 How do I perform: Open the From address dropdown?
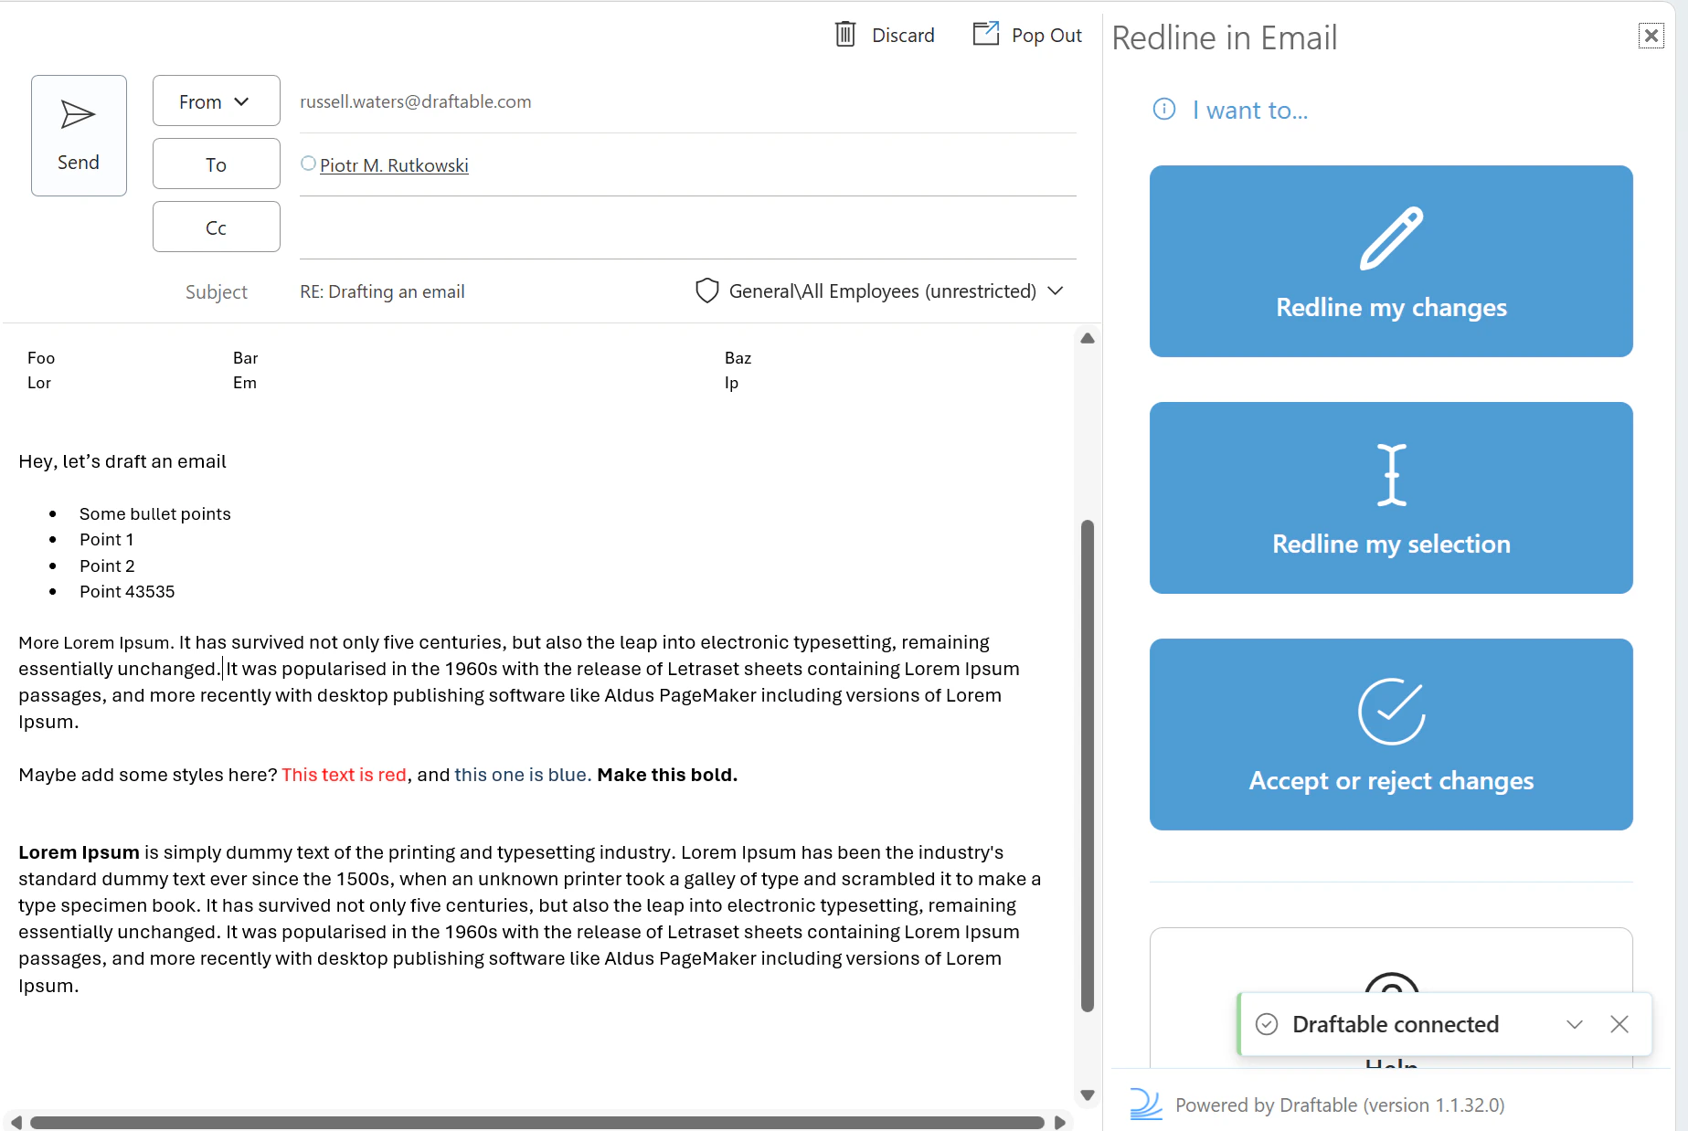(x=216, y=100)
